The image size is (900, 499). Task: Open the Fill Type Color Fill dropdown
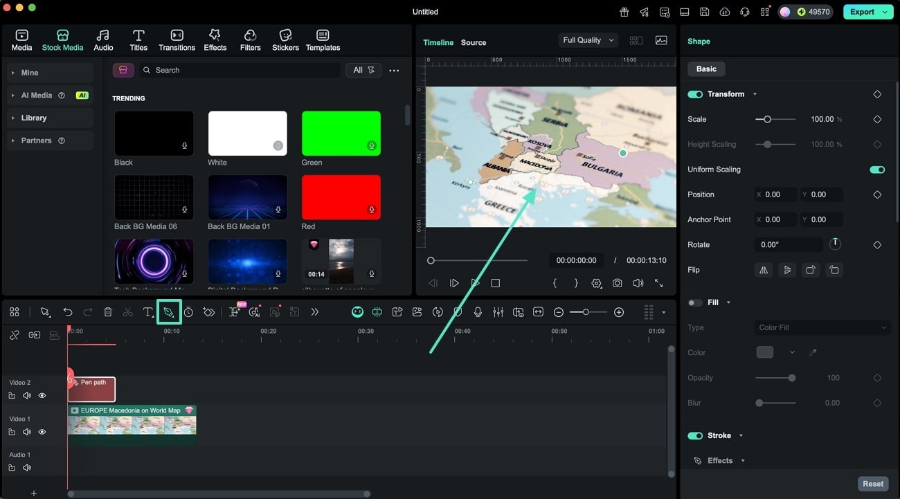point(822,327)
